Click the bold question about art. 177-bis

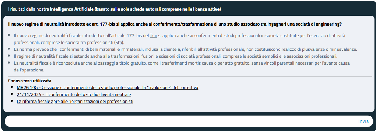[175, 24]
